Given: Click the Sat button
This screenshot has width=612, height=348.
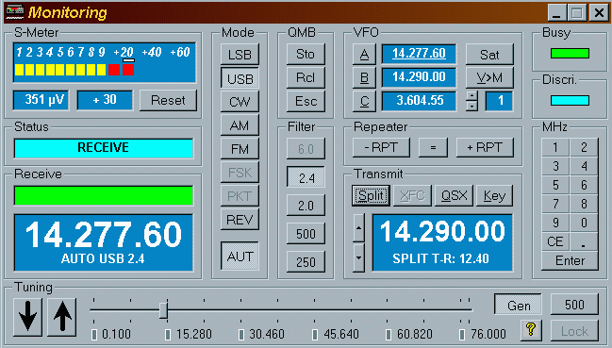Looking at the screenshot, I should 489,55.
